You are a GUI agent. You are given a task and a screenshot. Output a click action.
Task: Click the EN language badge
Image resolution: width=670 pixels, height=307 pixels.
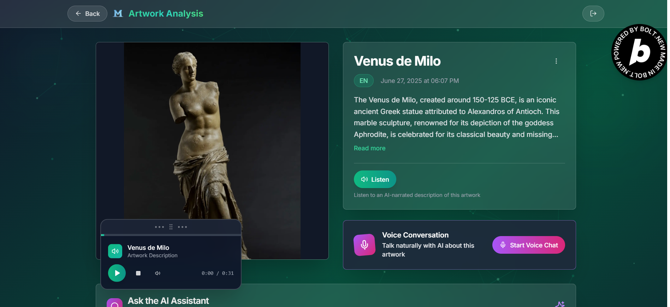pos(363,81)
